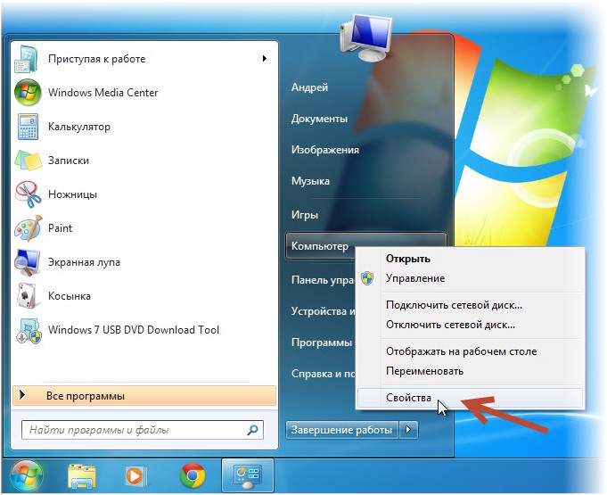Expand Все программы list
607x495 pixels.
(x=144, y=396)
